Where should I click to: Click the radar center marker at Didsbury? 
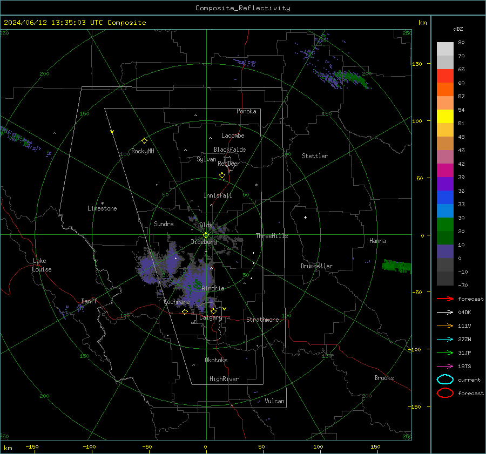tap(206, 235)
